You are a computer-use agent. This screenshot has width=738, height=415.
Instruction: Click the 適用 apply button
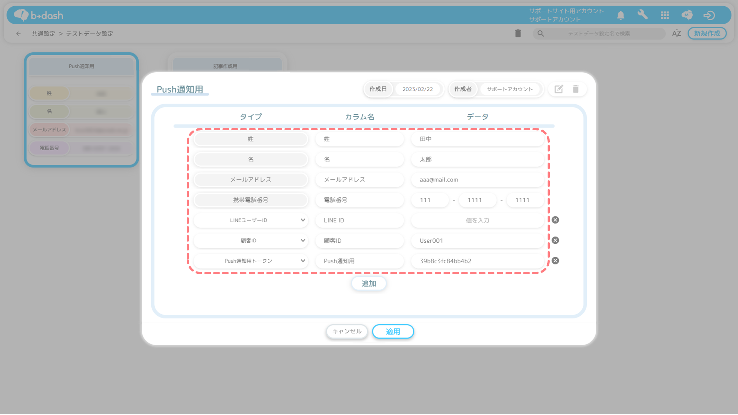tap(393, 331)
